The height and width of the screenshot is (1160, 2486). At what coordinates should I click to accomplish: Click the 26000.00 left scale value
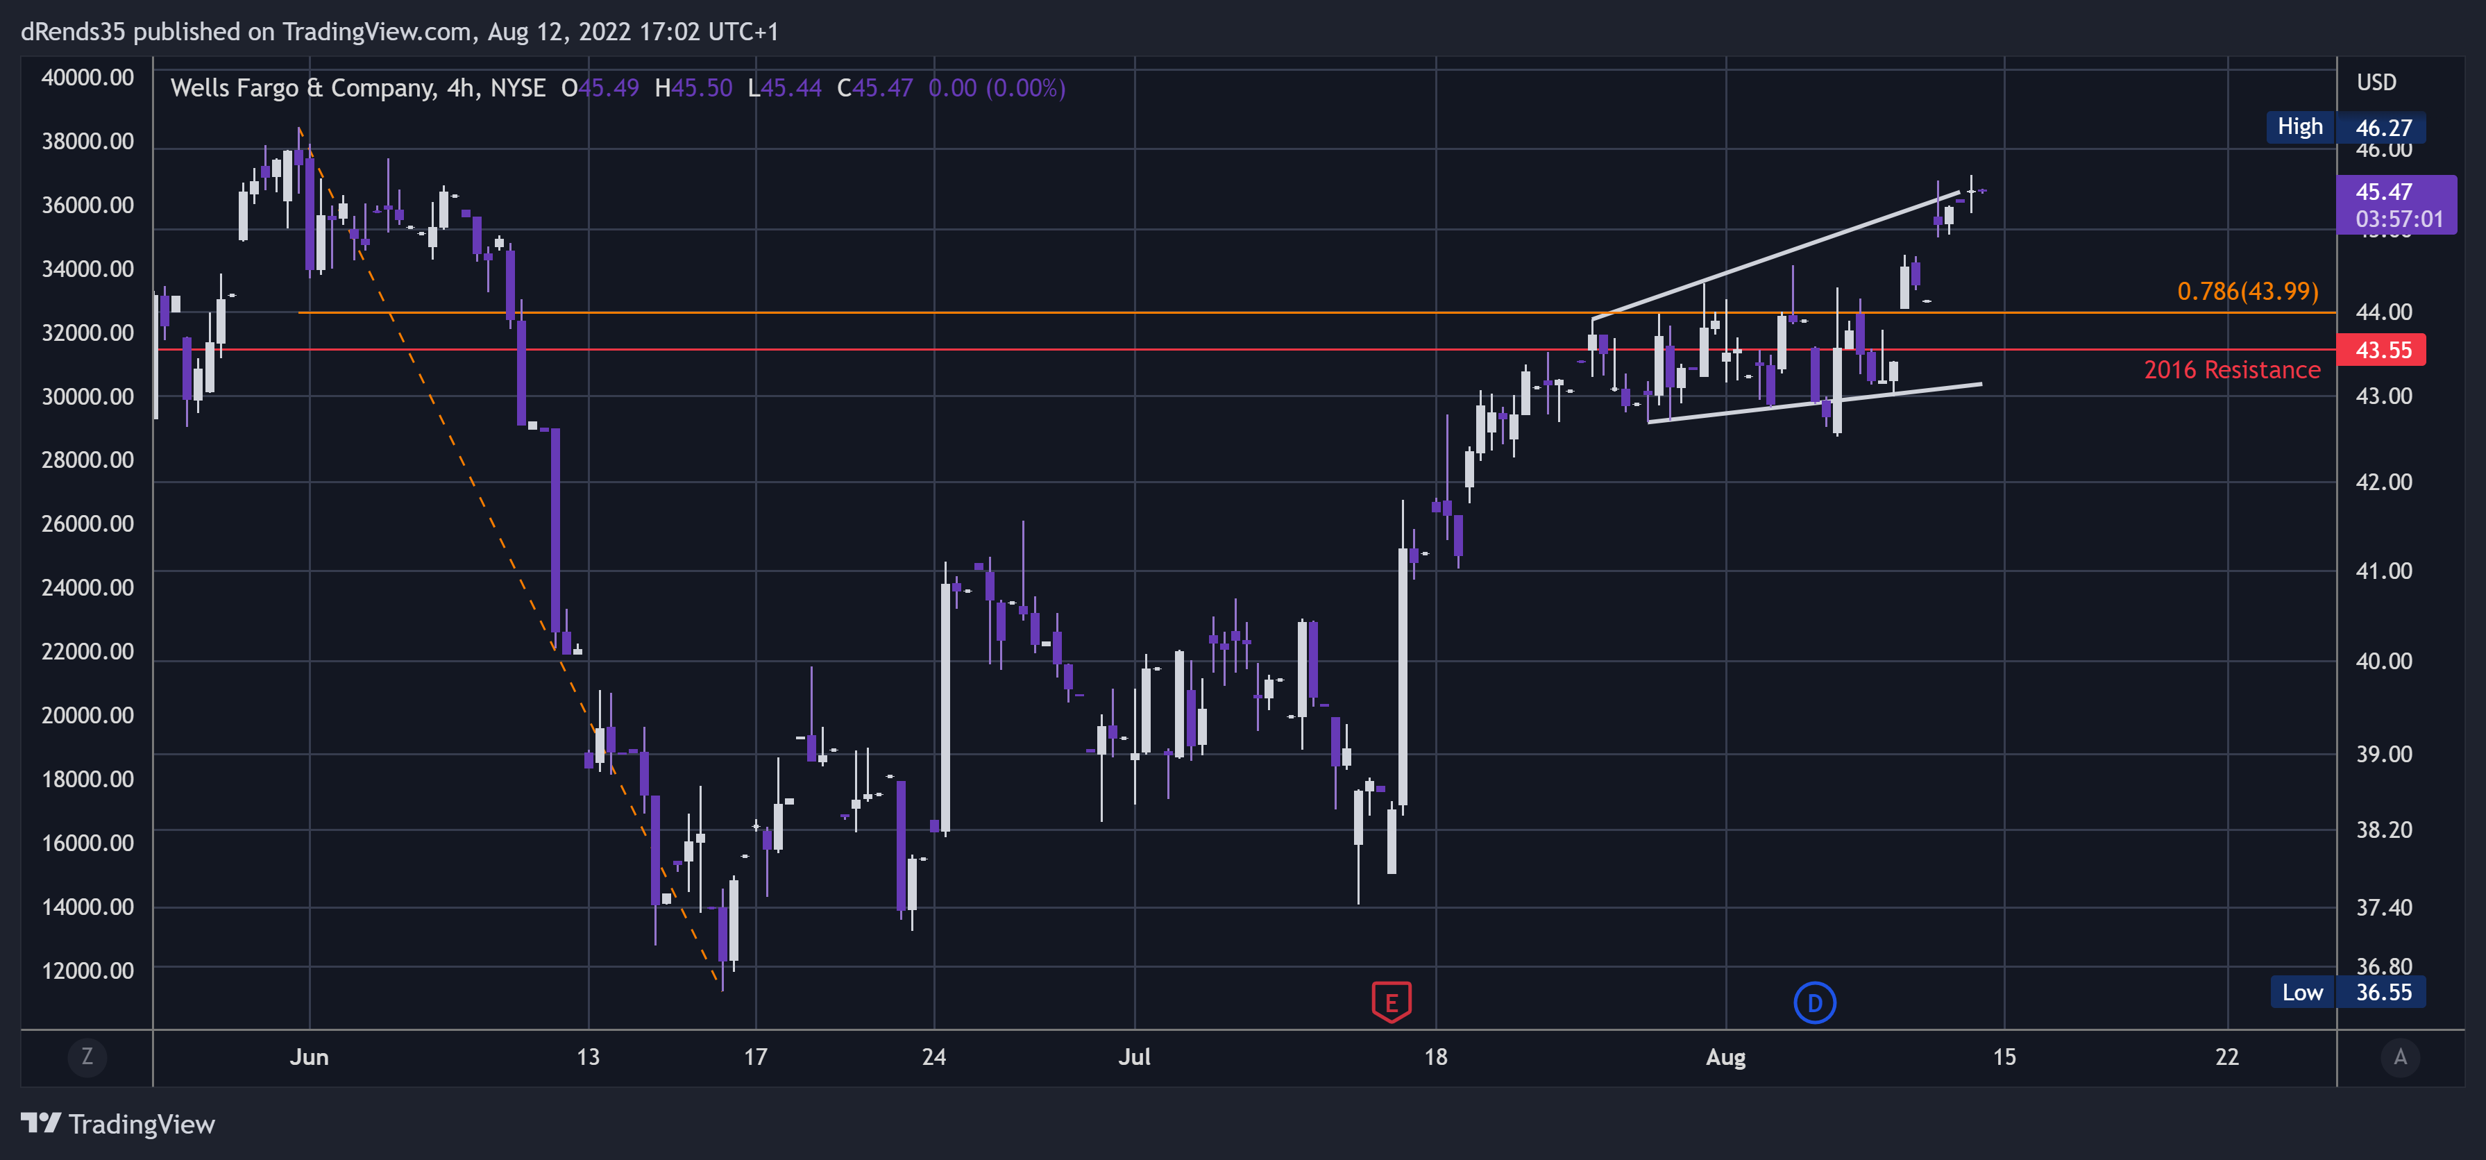point(87,524)
